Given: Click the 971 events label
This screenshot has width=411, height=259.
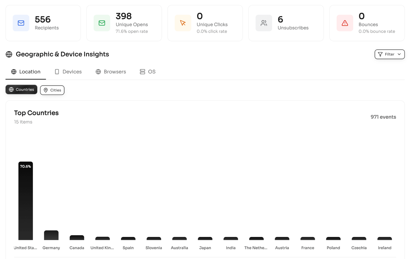Looking at the screenshot, I should click(x=383, y=117).
